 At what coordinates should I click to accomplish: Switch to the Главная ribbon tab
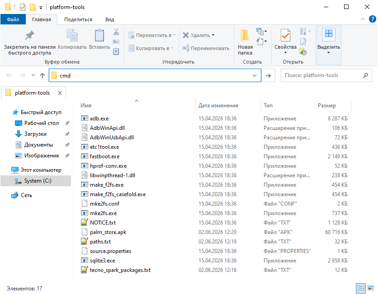(x=42, y=19)
